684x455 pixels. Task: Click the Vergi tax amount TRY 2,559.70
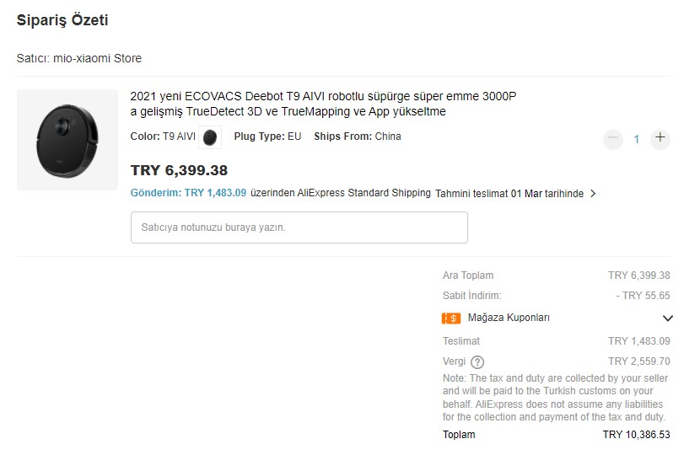tap(639, 361)
